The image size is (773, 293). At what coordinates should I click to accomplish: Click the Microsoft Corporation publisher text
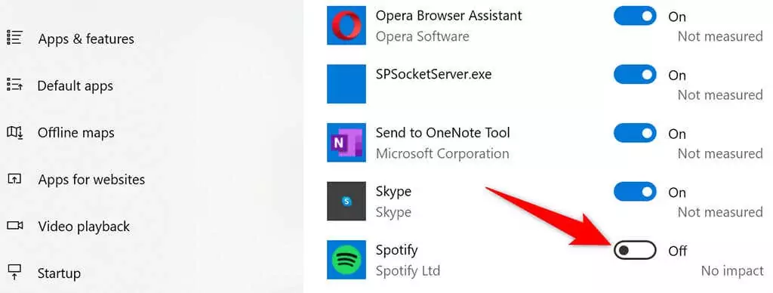[x=442, y=153]
